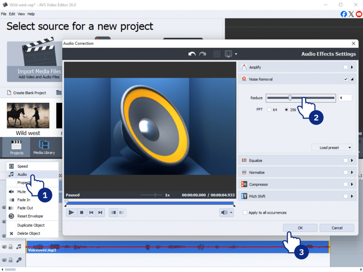Collapse the Noise Removal settings
This screenshot has height=272, width=363.
point(352,79)
